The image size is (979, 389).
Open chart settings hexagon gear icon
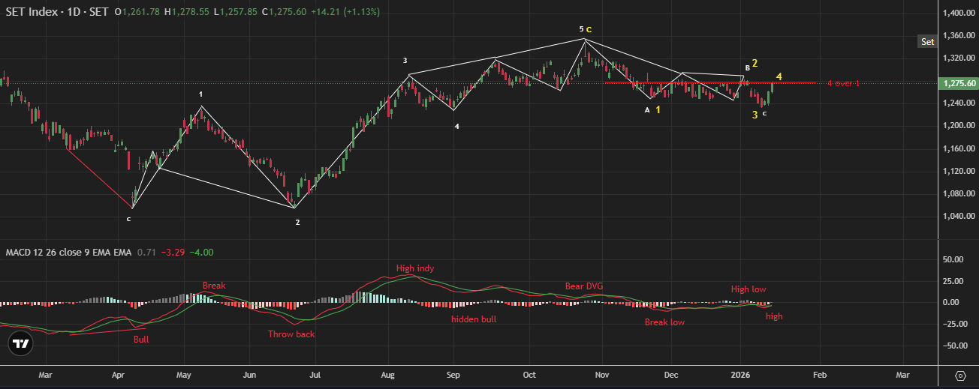click(960, 375)
